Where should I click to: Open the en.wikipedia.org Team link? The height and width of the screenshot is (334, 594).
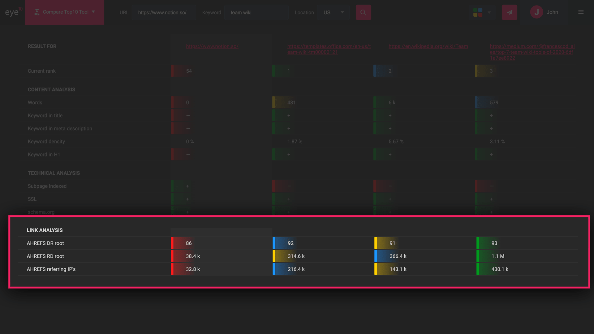click(428, 46)
